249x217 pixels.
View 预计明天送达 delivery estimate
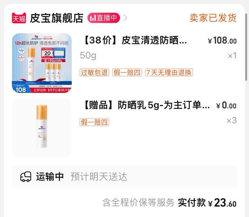click(x=99, y=177)
